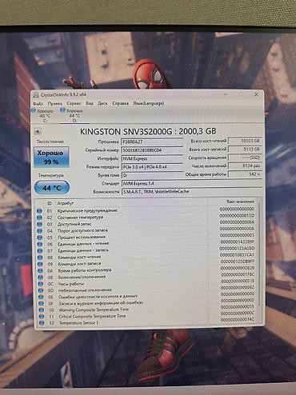Select the Порог доступного запаса attribute text

coord(82,230)
